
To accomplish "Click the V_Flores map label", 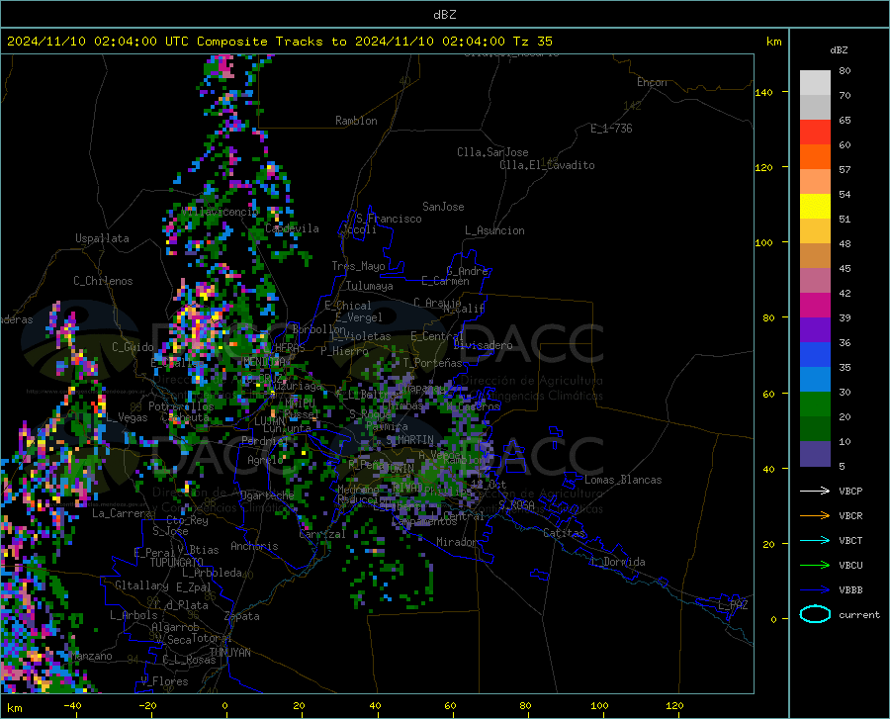I will click(164, 681).
